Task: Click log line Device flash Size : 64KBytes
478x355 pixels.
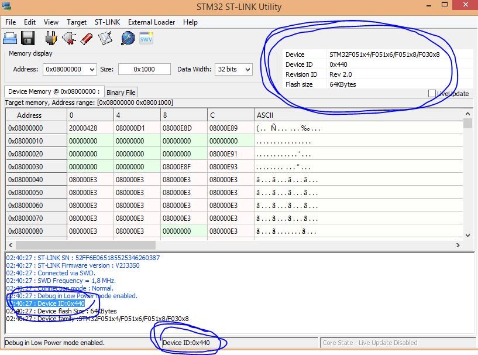Action: click(61, 311)
